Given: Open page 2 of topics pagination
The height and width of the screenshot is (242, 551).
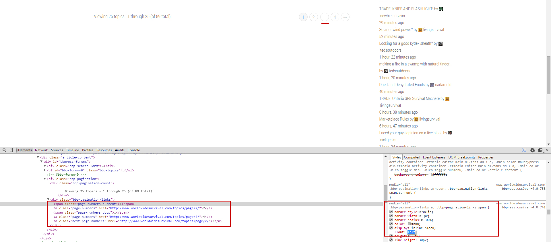Looking at the screenshot, I should point(313,17).
